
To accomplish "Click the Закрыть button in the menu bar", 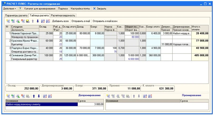I will (99, 9).
